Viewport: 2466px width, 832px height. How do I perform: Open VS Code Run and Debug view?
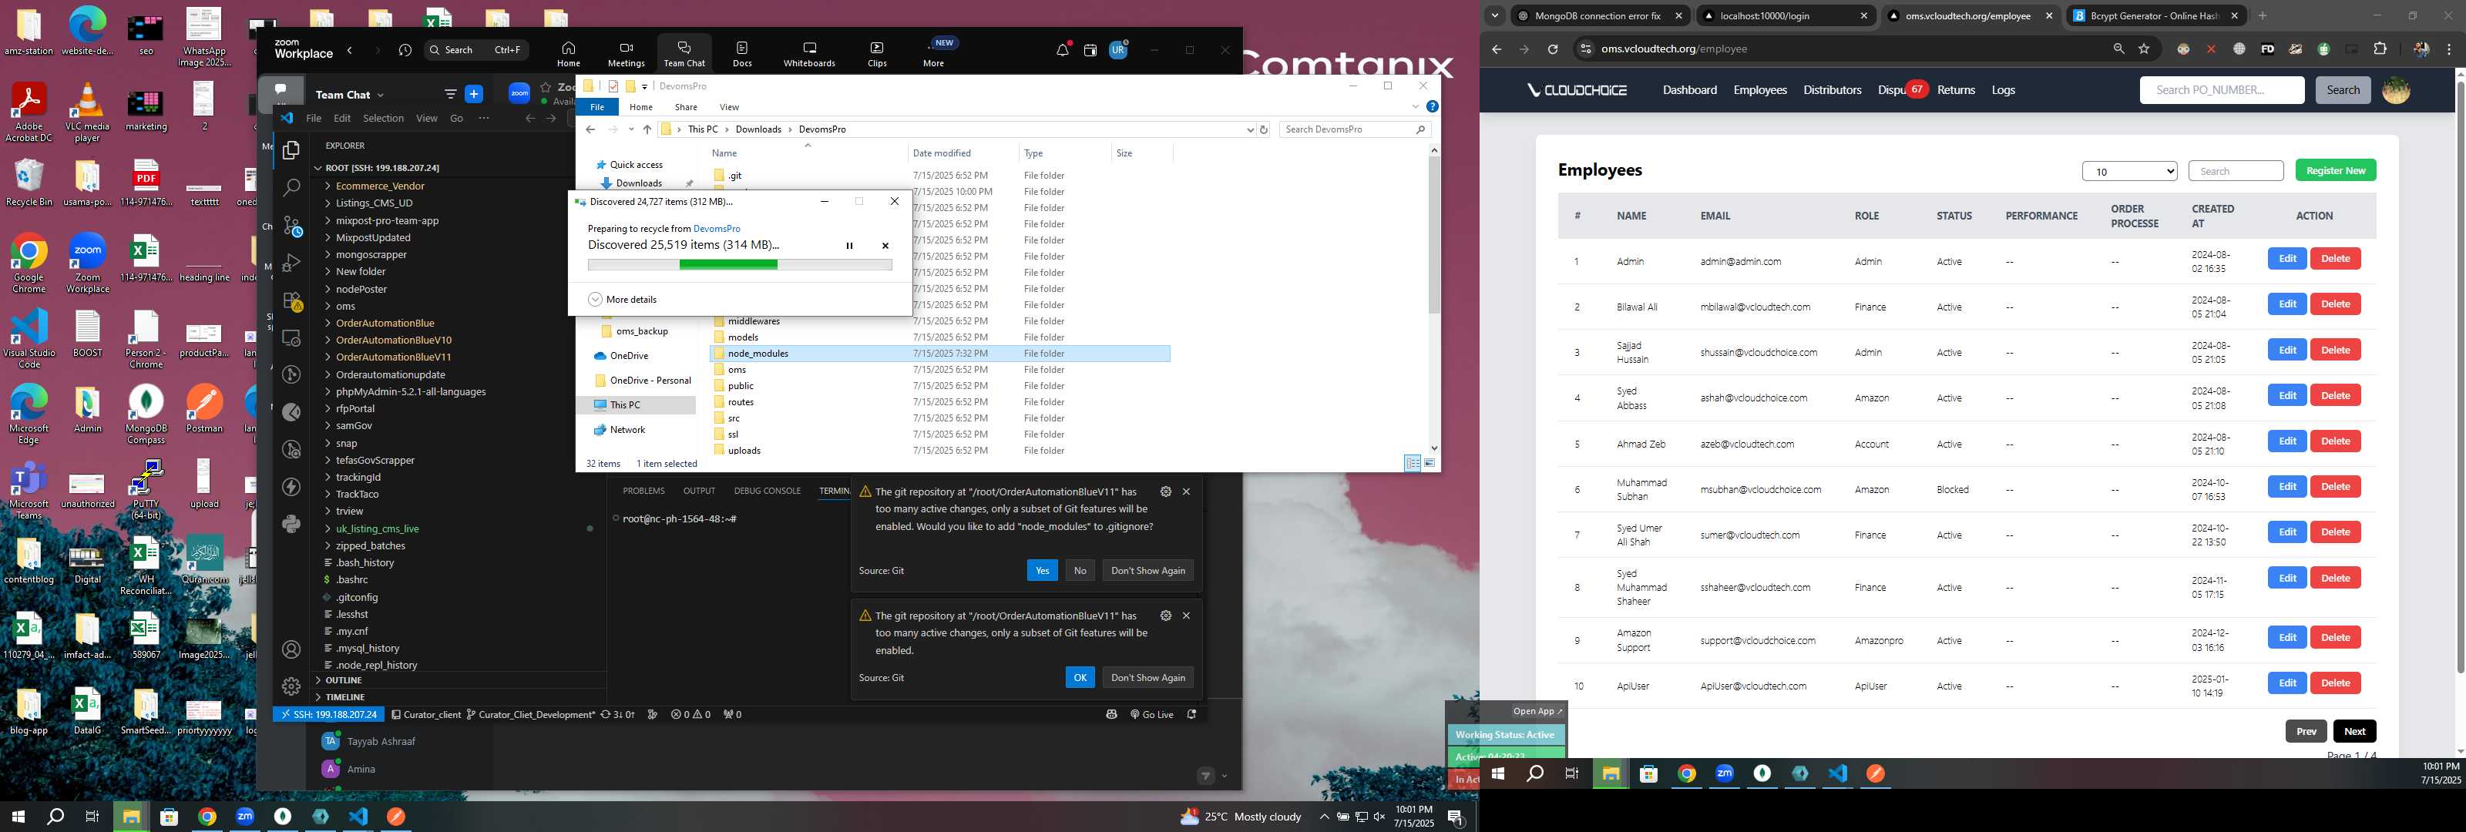291,263
